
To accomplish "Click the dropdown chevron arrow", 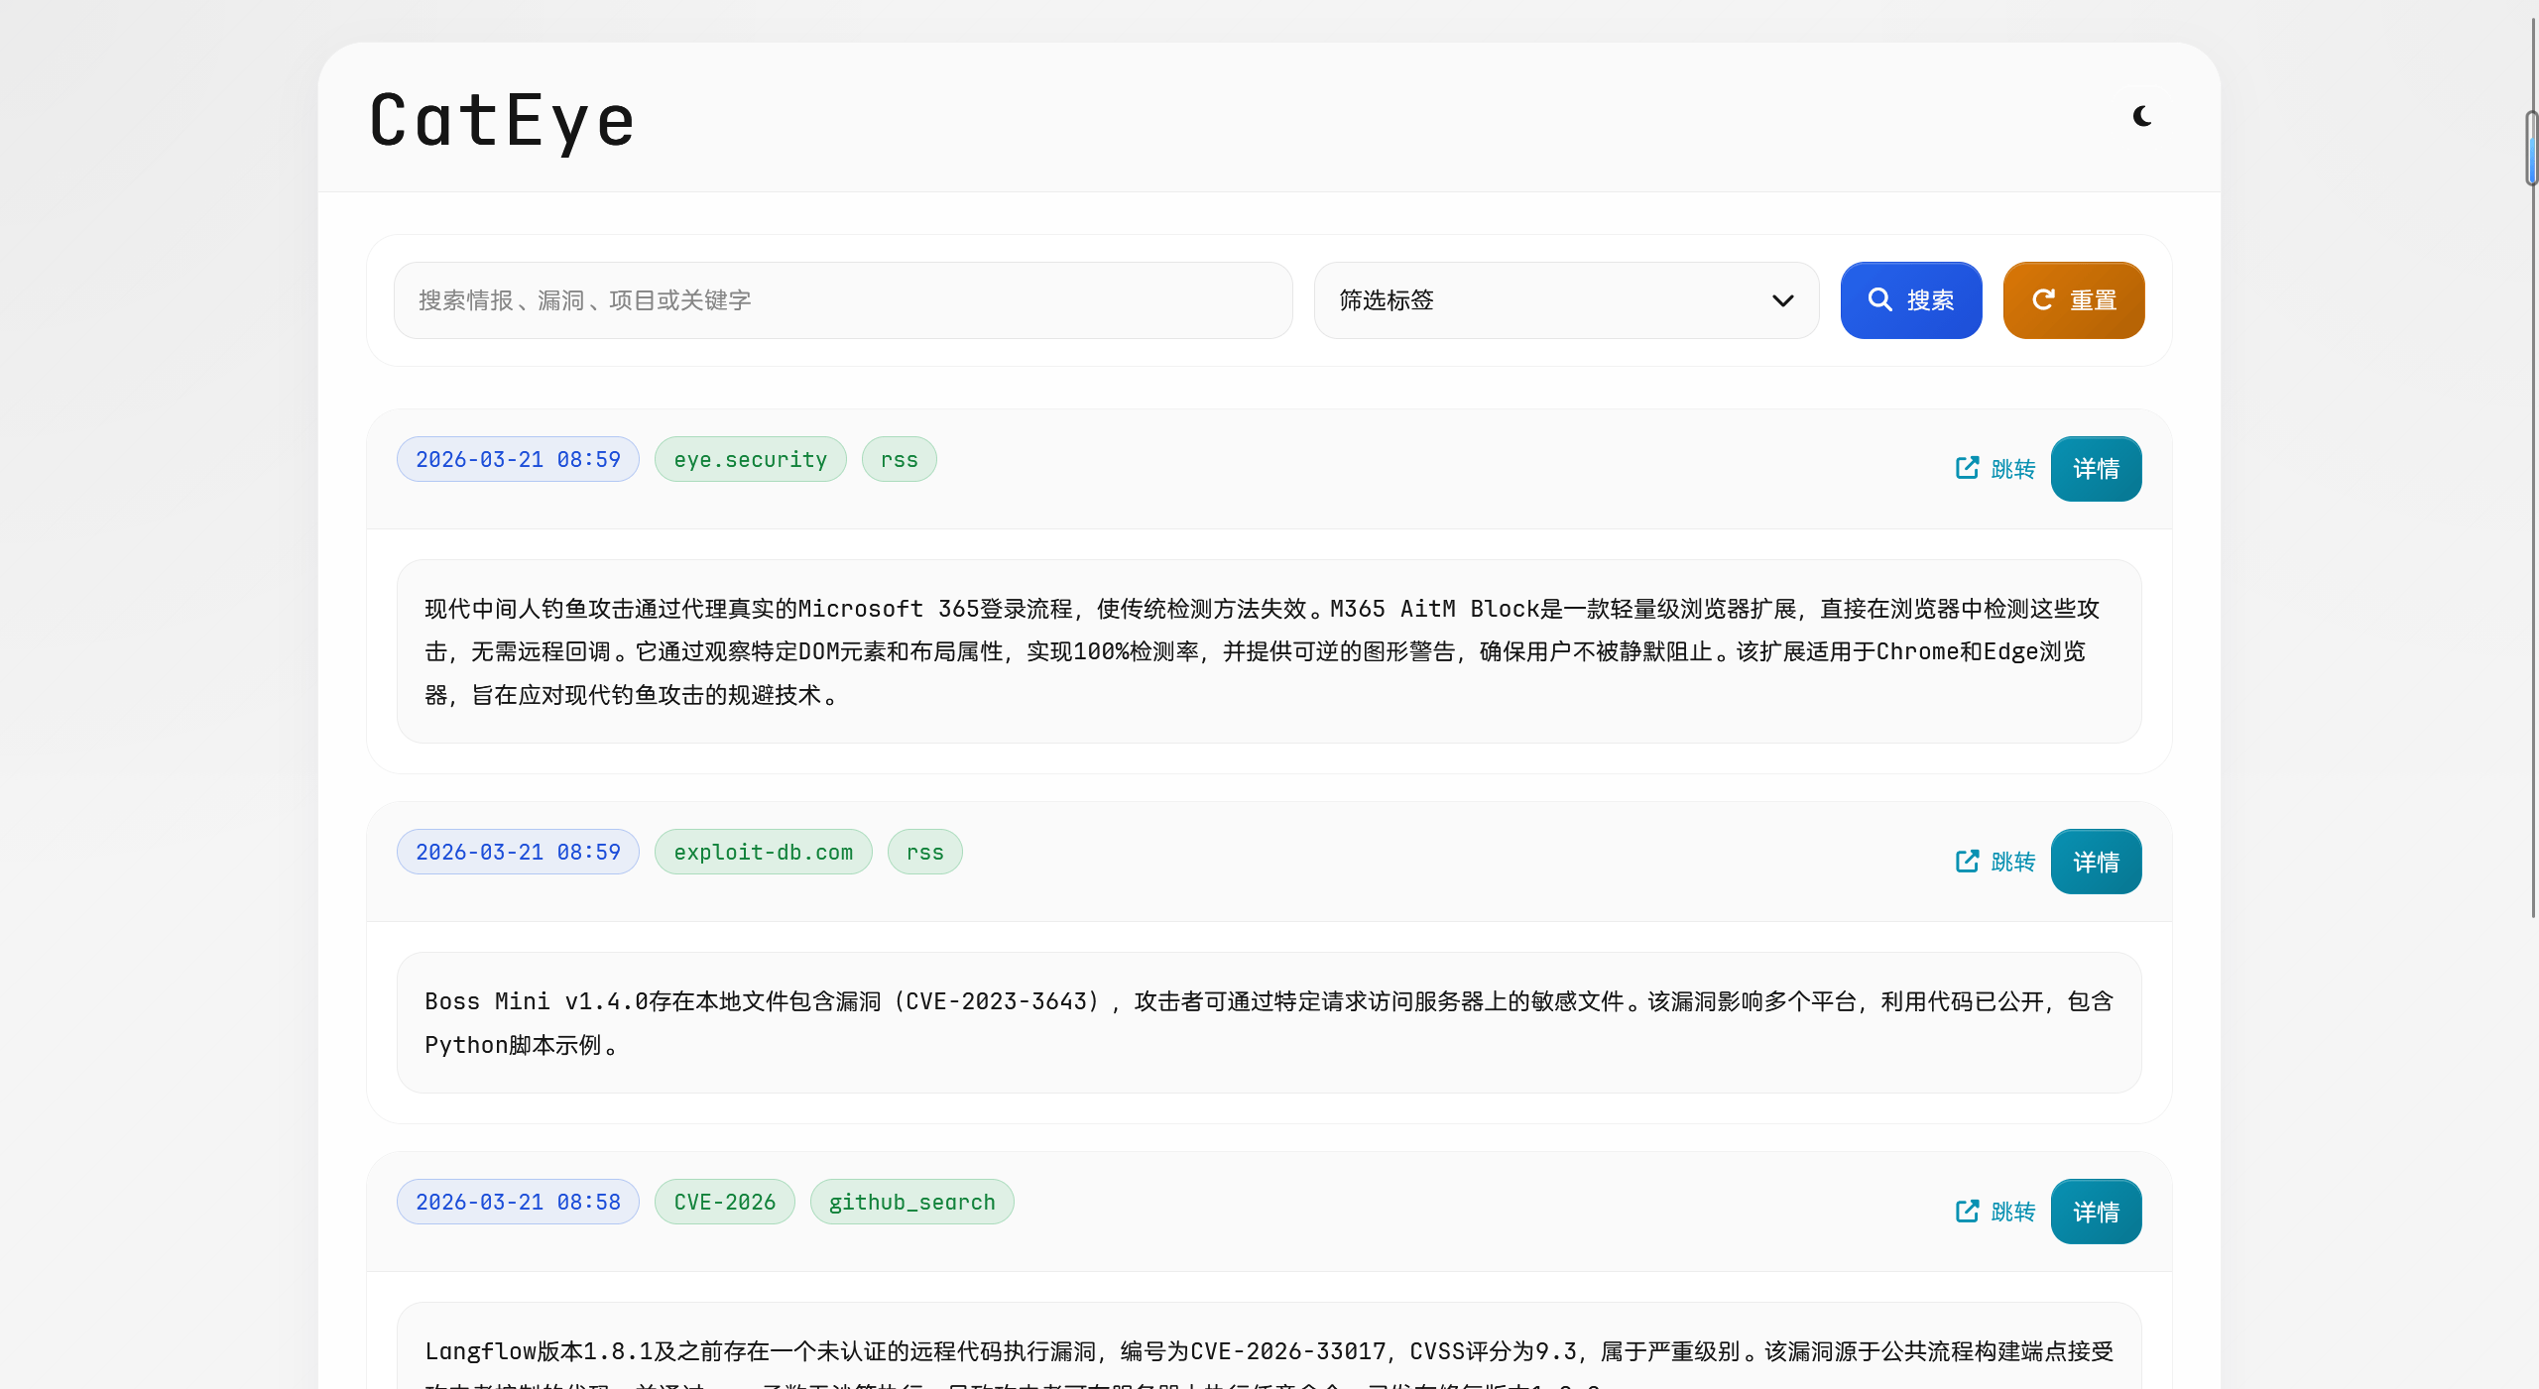I will (x=1782, y=300).
